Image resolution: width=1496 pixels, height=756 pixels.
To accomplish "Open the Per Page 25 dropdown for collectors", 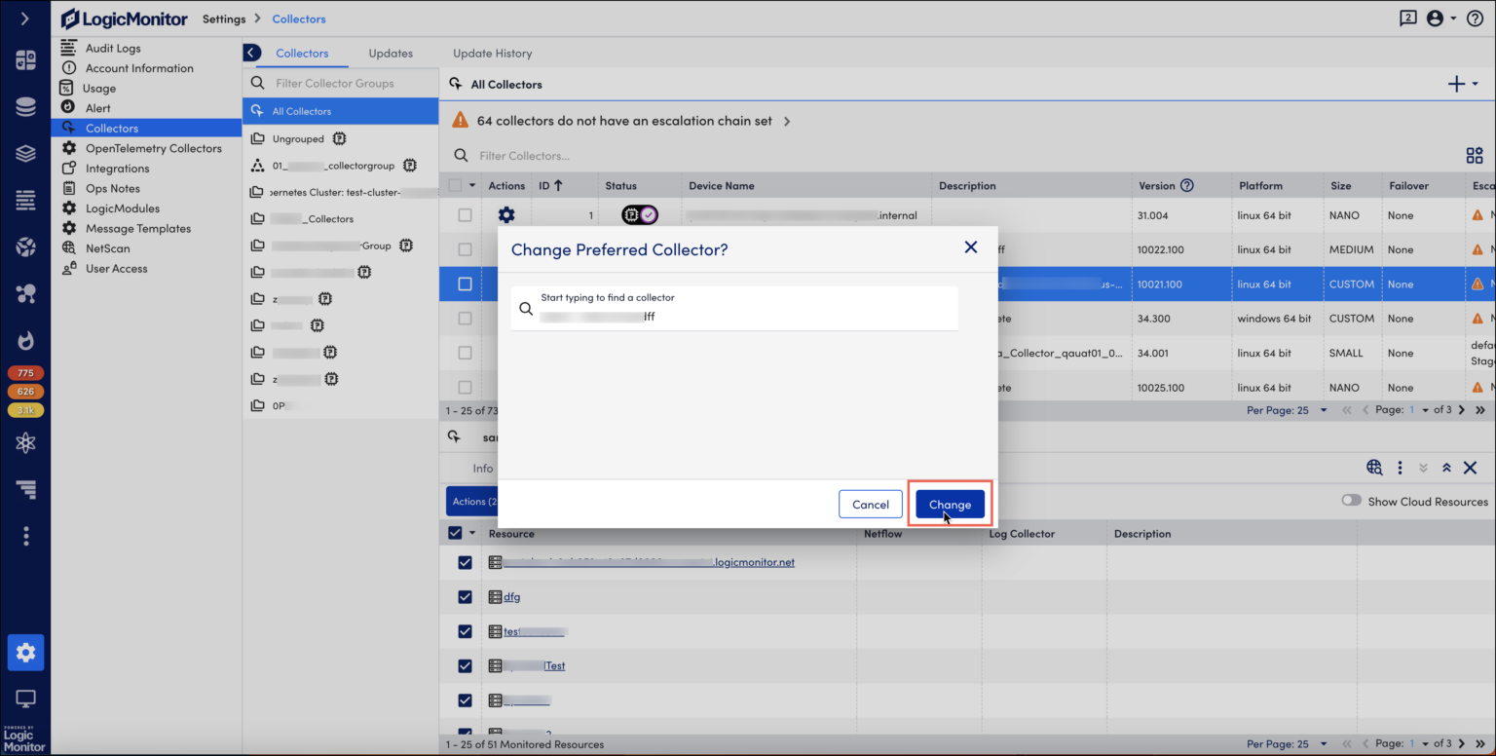I will tap(1288, 410).
